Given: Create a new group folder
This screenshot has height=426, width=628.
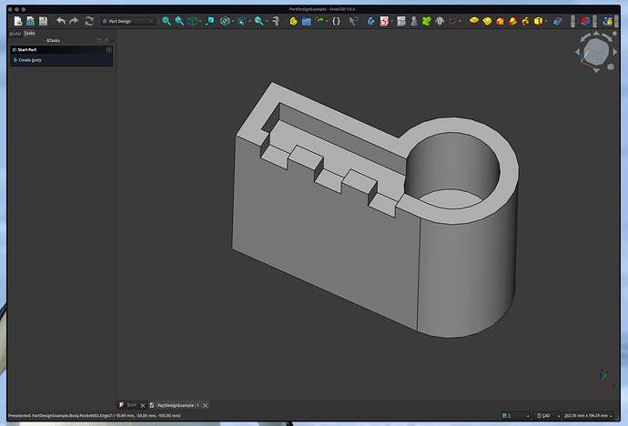Looking at the screenshot, I should point(307,21).
